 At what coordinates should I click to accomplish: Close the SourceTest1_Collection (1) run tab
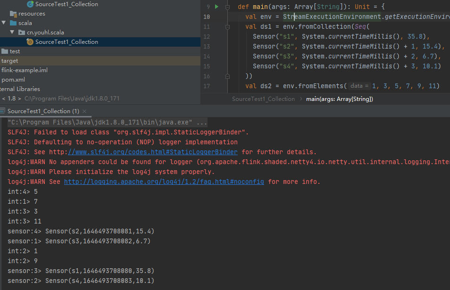[84, 111]
